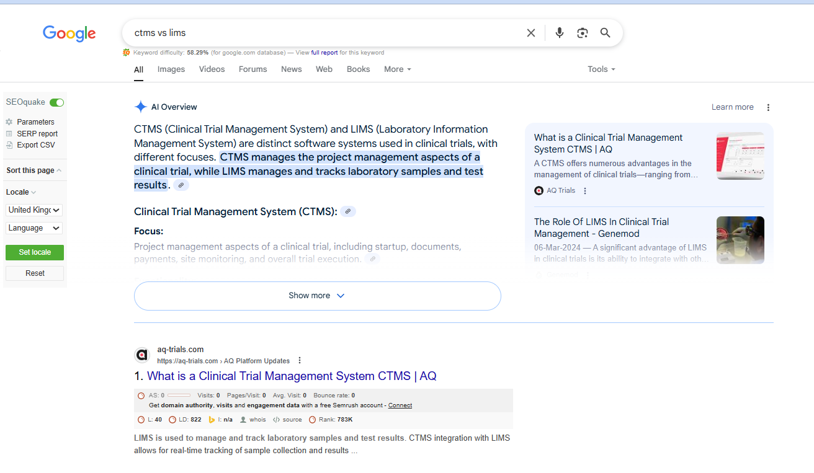Switch to the Images tab
The width and height of the screenshot is (814, 473).
pos(171,69)
